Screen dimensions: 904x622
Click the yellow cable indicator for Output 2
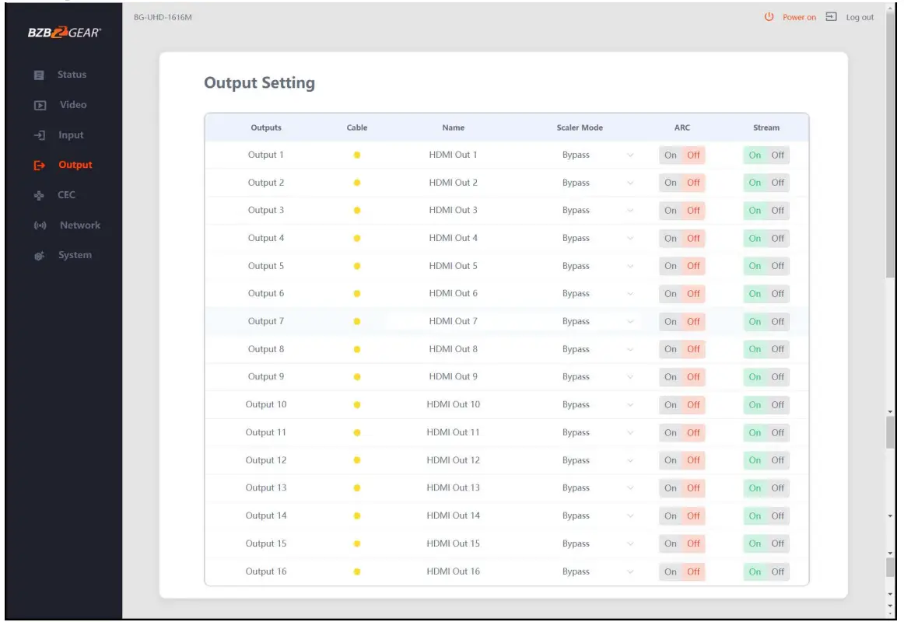coord(356,183)
